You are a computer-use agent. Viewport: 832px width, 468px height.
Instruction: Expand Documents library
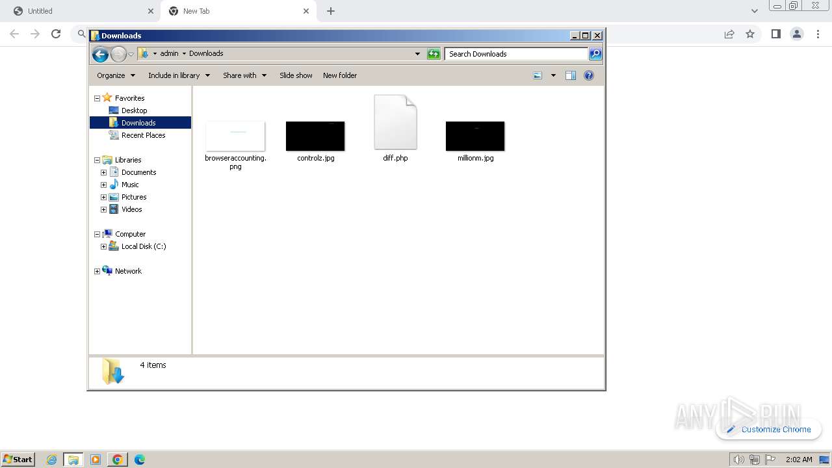(103, 172)
